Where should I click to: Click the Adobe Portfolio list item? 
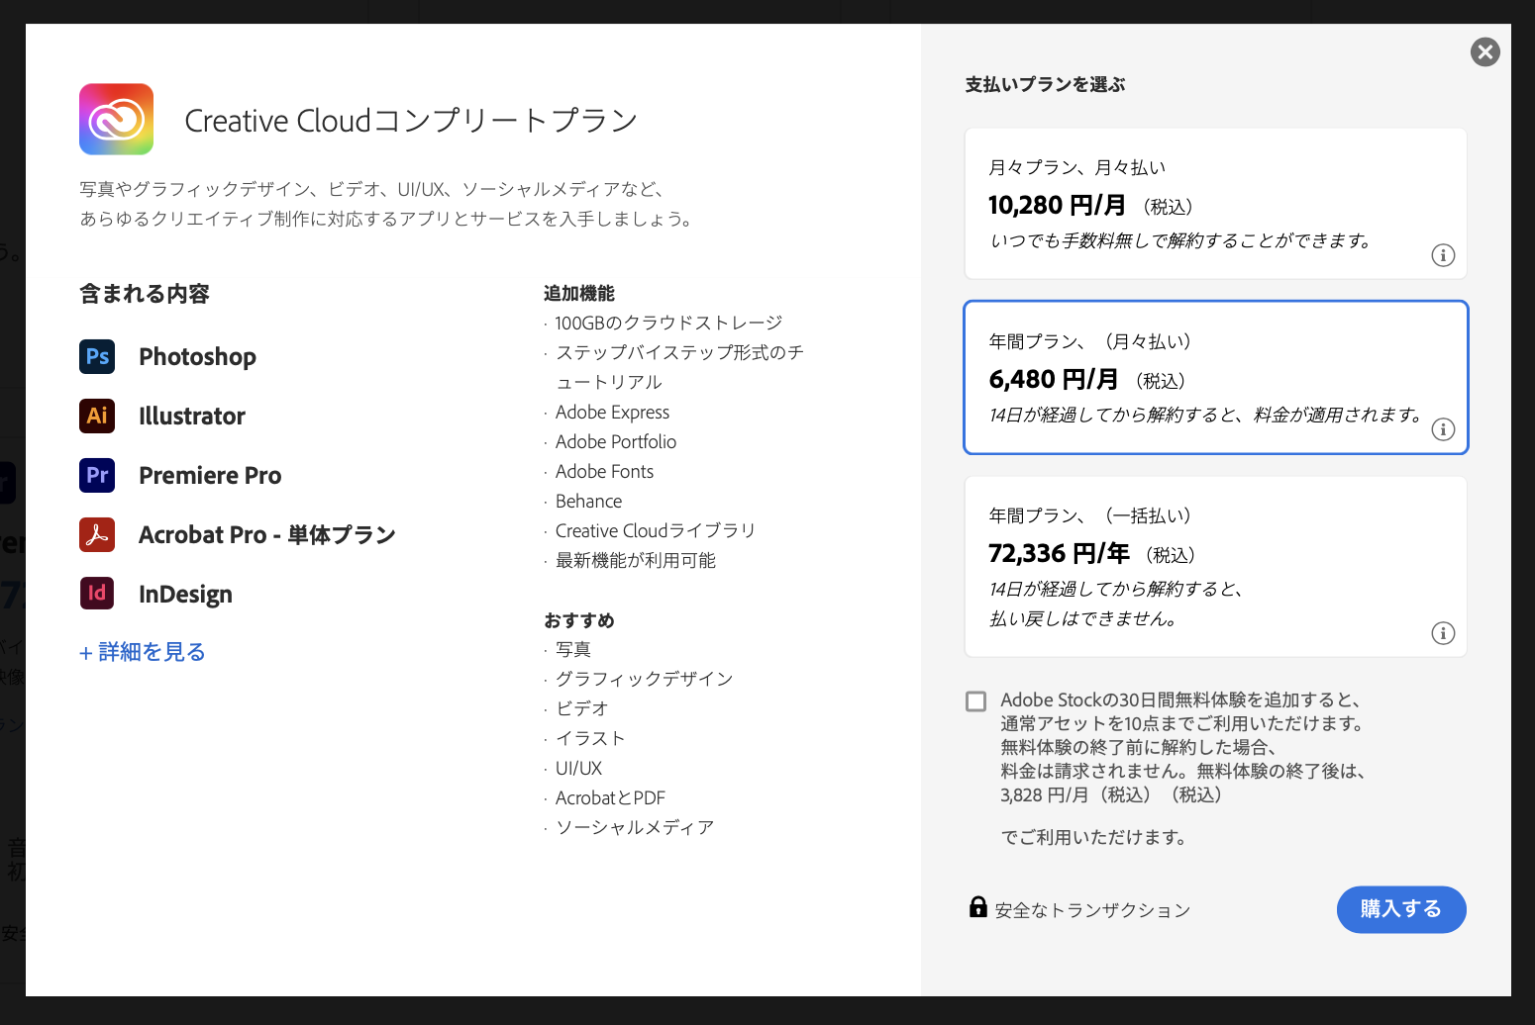616,442
